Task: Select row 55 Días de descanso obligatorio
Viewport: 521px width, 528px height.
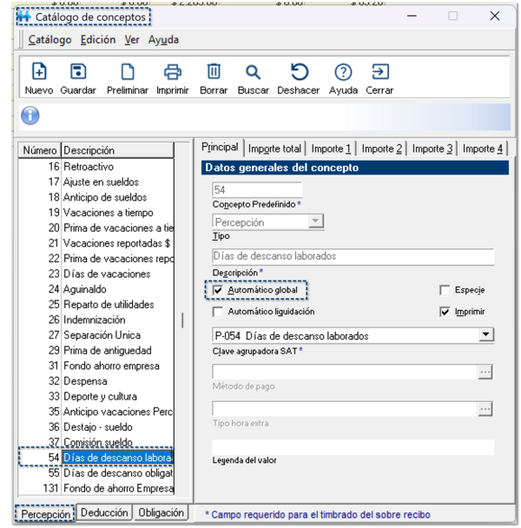Action: point(96,473)
